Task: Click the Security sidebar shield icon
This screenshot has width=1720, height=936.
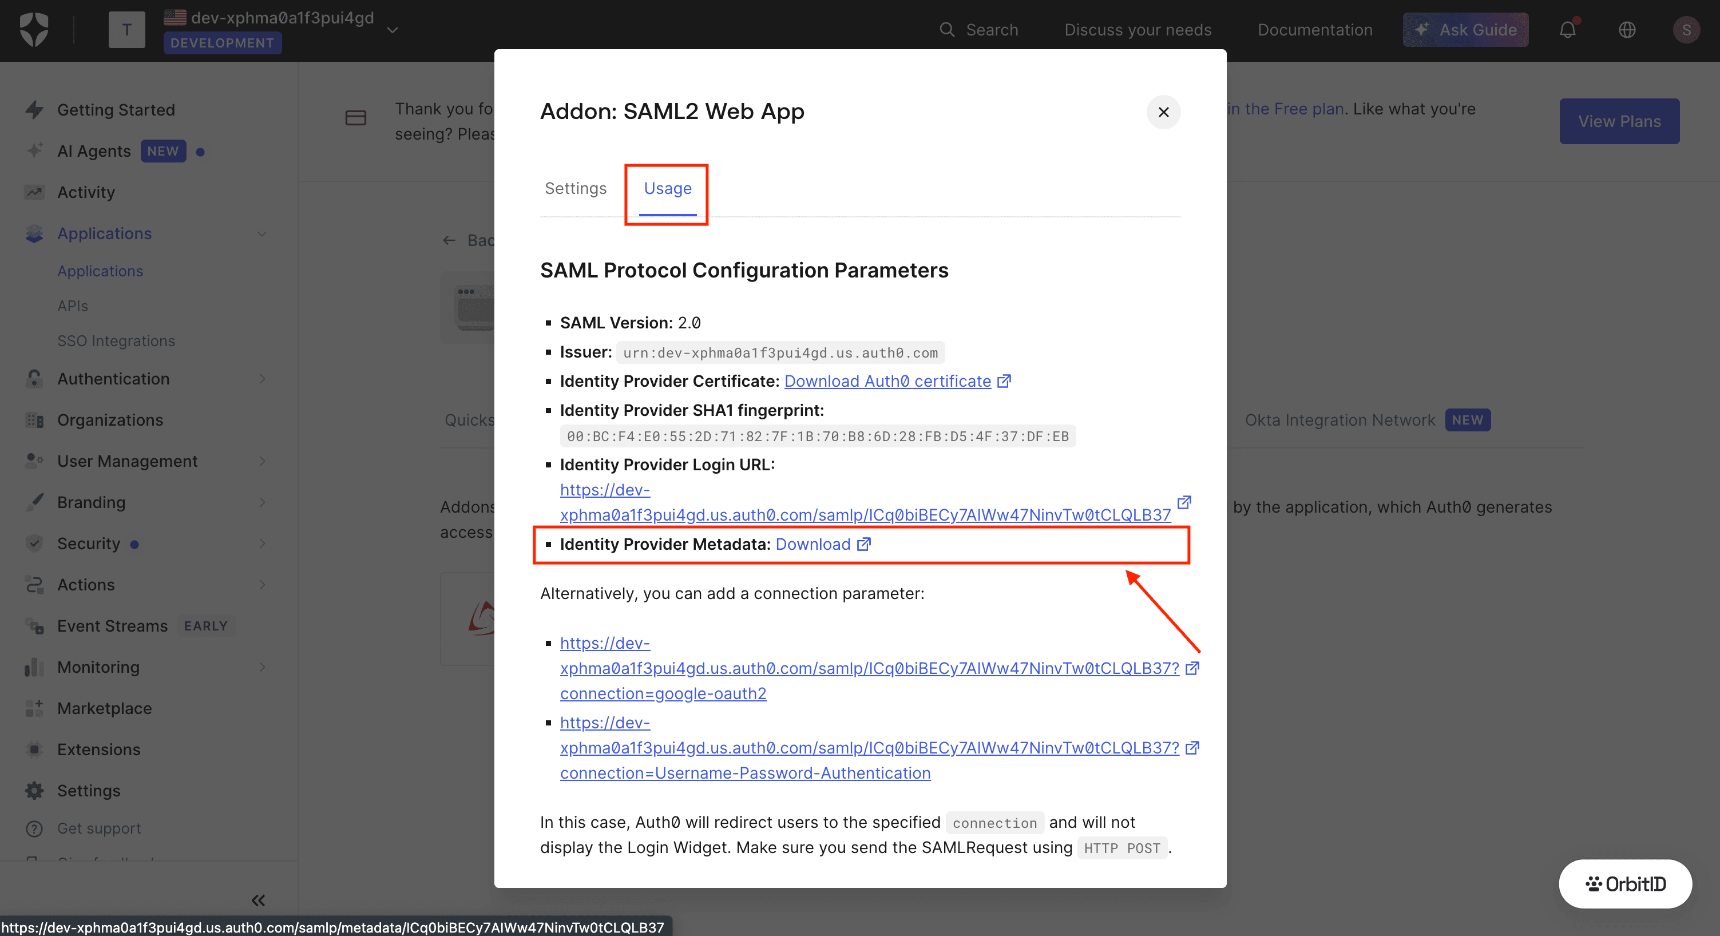Action: [x=34, y=544]
